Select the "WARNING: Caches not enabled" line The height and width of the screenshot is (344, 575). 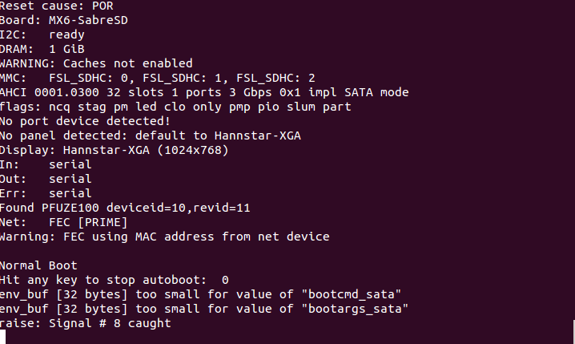[x=96, y=63]
